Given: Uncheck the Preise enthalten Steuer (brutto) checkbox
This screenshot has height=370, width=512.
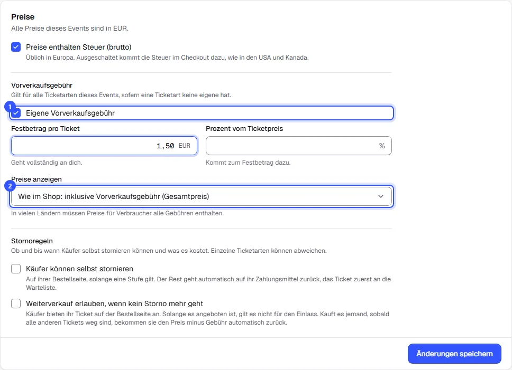Looking at the screenshot, I should pos(16,47).
